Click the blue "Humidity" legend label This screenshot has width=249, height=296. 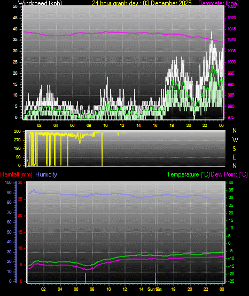tap(46, 174)
